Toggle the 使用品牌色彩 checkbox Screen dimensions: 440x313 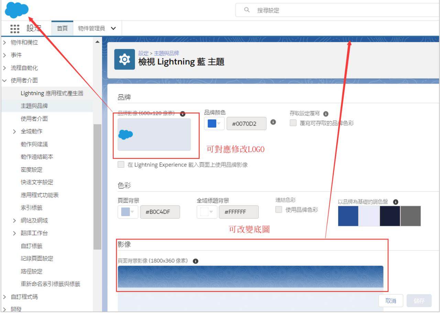[x=279, y=209]
